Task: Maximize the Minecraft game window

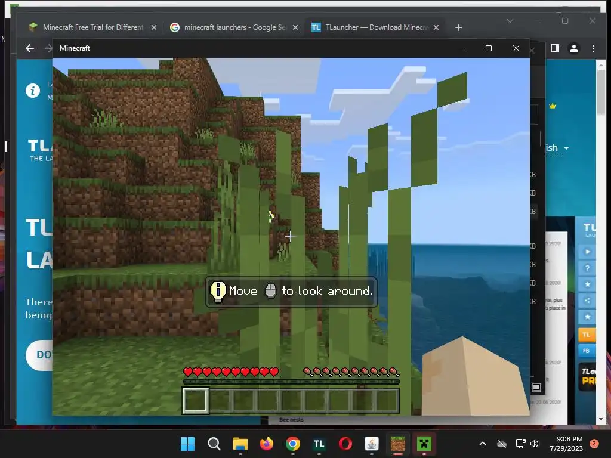Action: click(489, 48)
